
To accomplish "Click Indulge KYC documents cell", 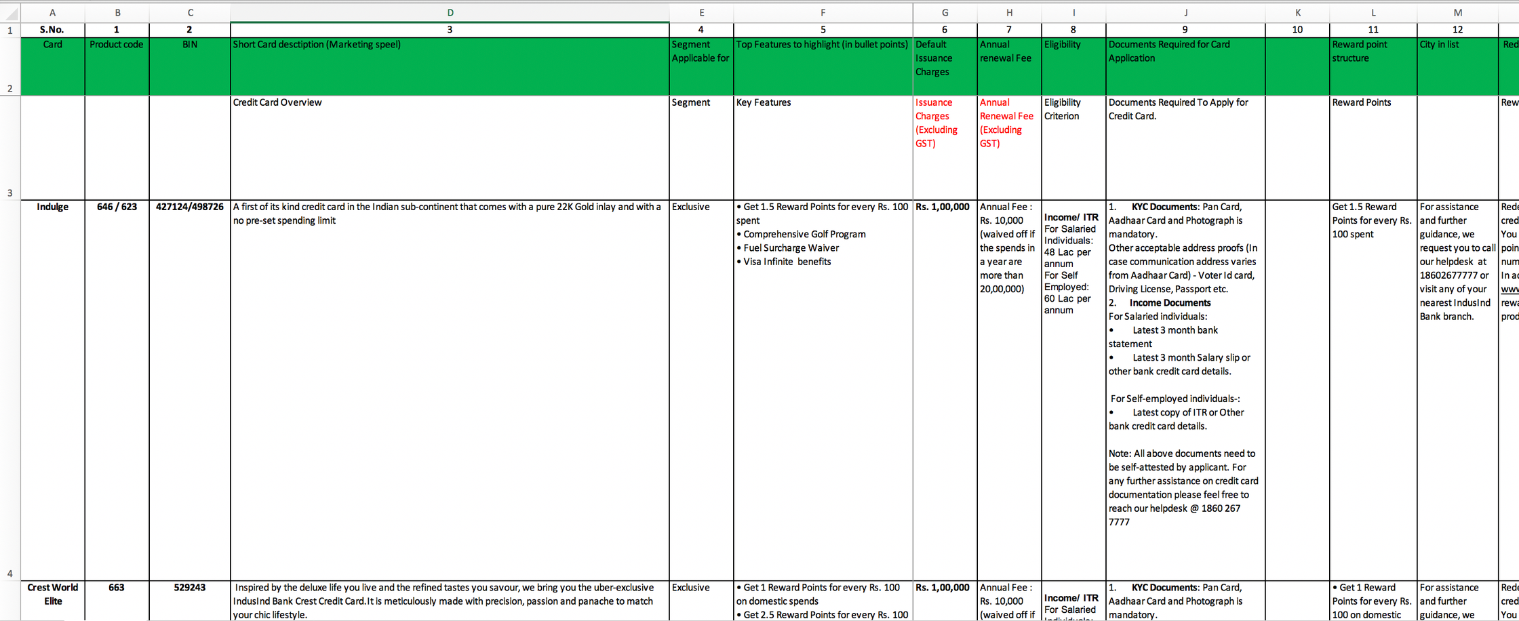I will coord(1185,390).
